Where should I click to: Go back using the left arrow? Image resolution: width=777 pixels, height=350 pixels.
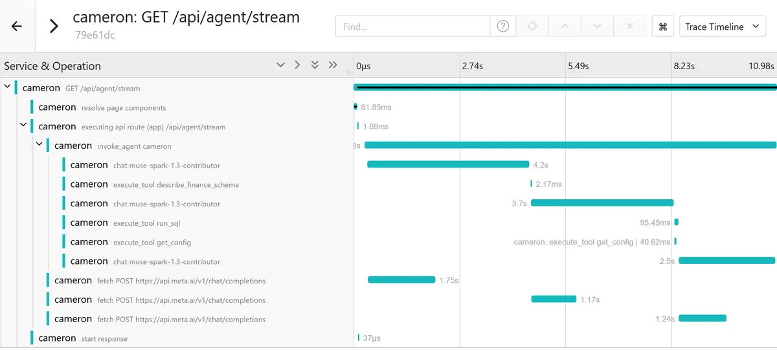17,27
